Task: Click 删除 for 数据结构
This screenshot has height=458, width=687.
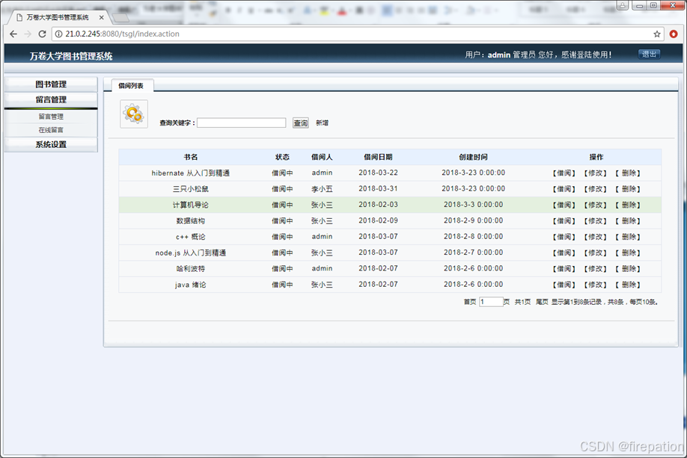Action: [628, 221]
